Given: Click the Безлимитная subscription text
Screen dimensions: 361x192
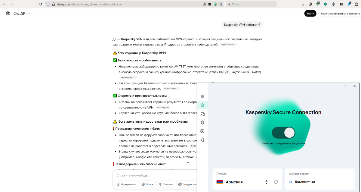Looking at the screenshot, I should pyautogui.click(x=305, y=182).
